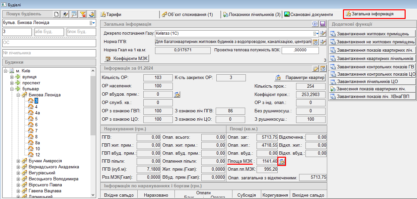Click the № лічильника input field

[49, 53]
